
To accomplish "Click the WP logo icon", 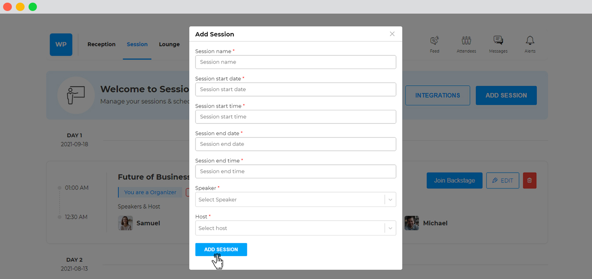I will click(61, 44).
